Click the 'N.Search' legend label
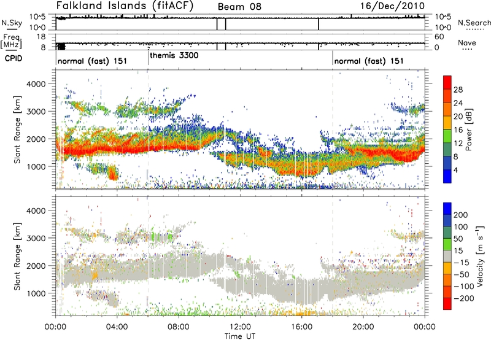This screenshot has height=340, width=491. point(474,23)
